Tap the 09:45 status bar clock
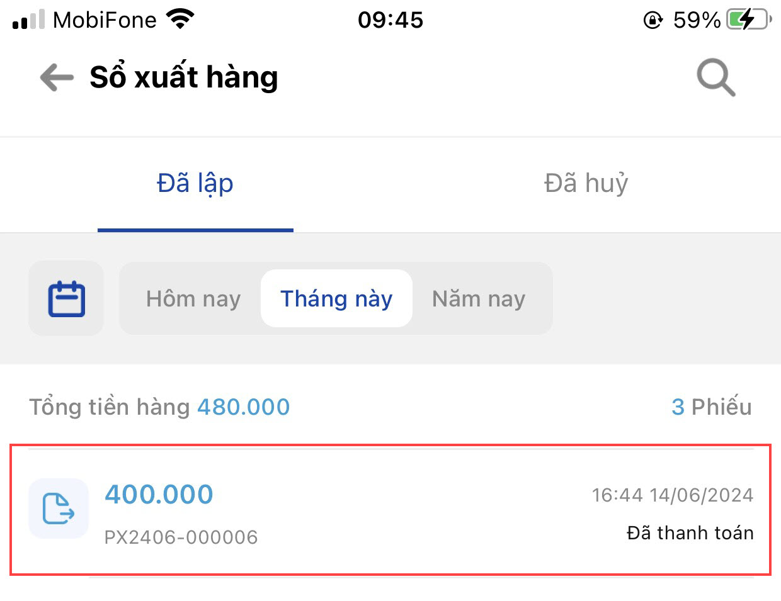This screenshot has height=601, width=781. click(390, 20)
